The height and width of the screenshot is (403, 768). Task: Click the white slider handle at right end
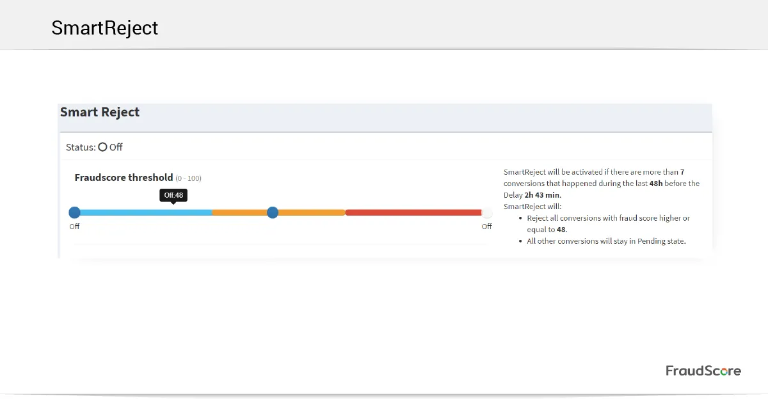tap(487, 212)
